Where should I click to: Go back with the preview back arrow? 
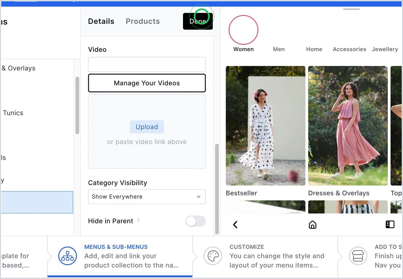(235, 225)
